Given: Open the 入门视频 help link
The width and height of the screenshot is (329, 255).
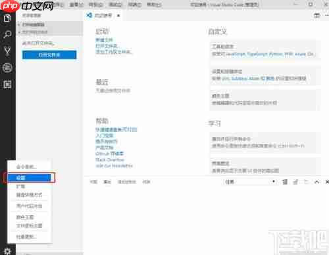Looking at the screenshot, I should pyautogui.click(x=105, y=136).
